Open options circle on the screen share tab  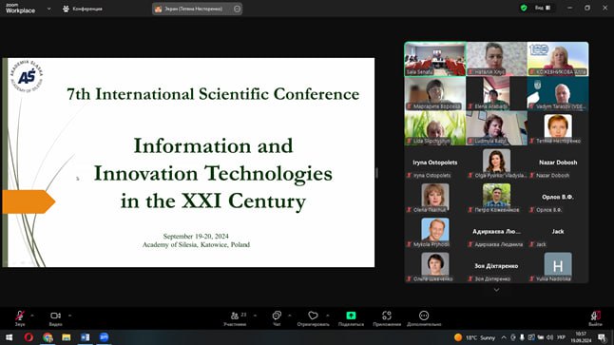tap(238, 9)
